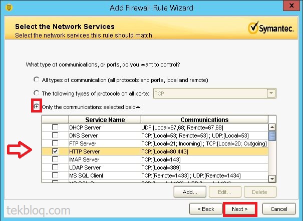The width and height of the screenshot is (303, 221).
Task: Click UDP:[Local=67,68; Remote=67,68] cell
Action: [204, 127]
